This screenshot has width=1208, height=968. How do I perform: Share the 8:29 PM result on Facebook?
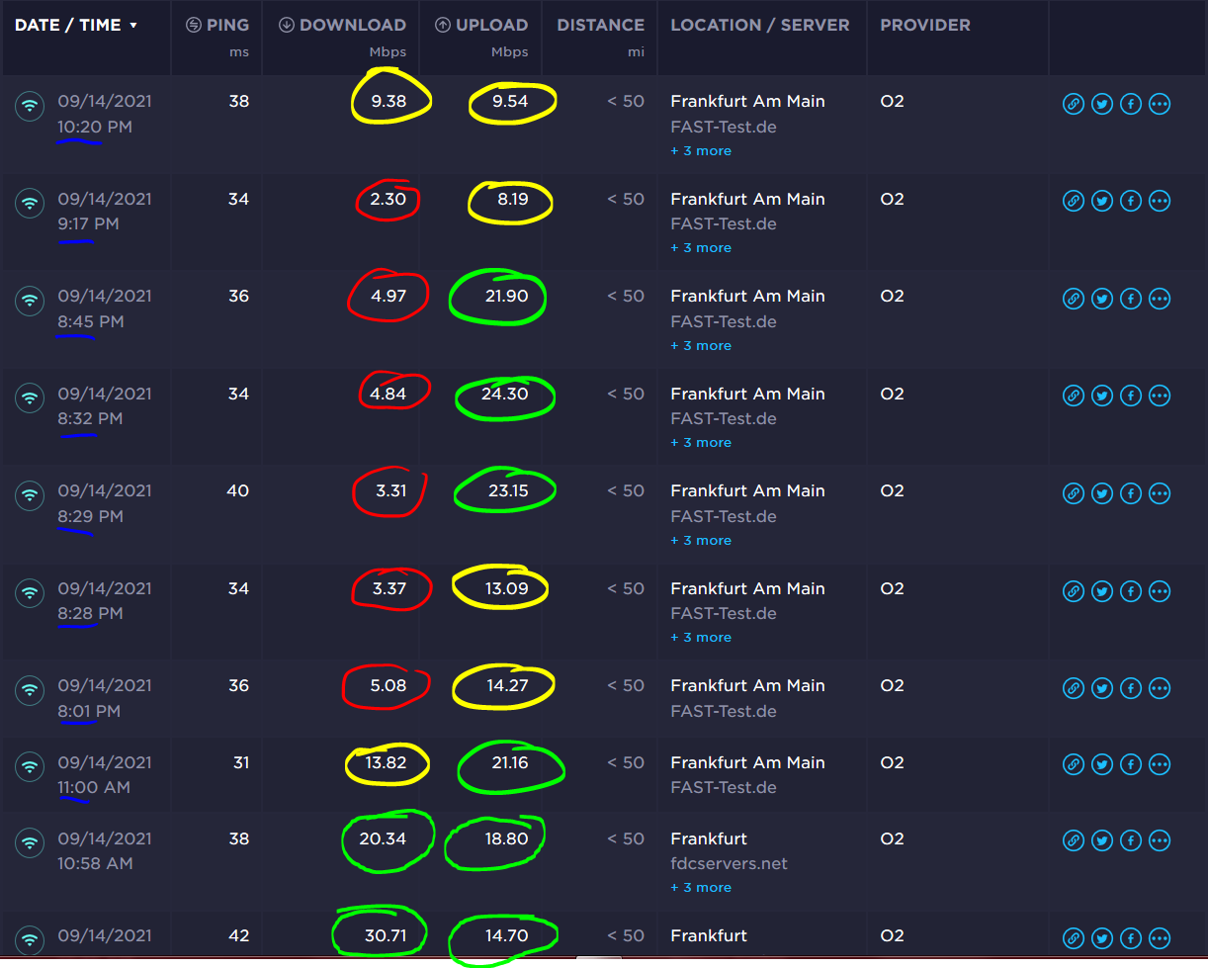(1131, 493)
